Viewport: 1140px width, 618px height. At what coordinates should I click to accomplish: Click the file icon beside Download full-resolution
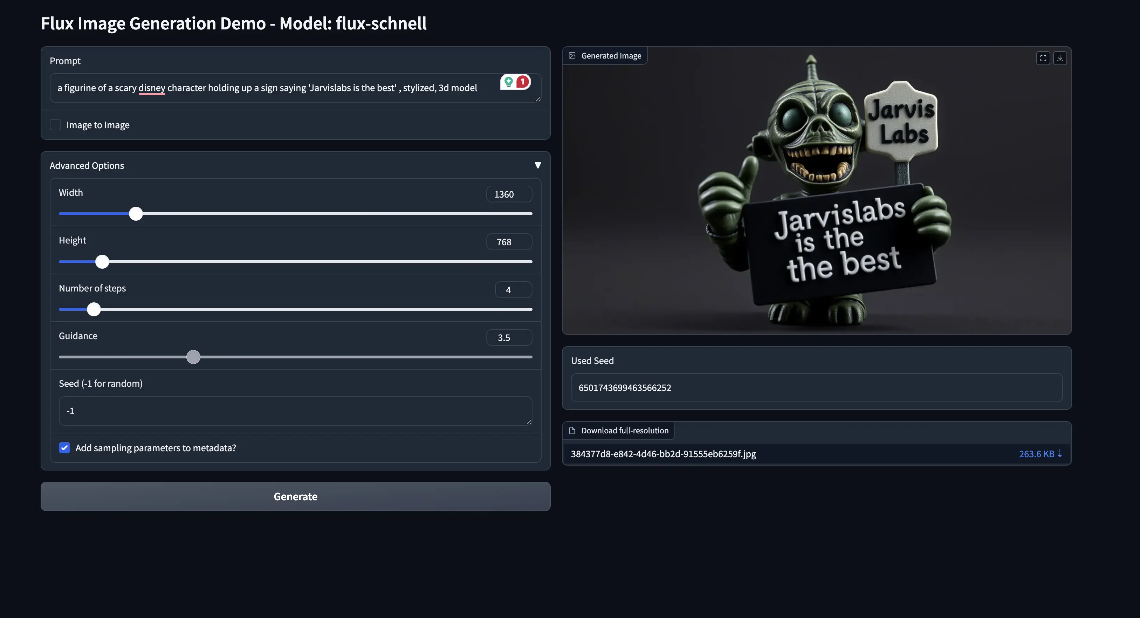572,430
